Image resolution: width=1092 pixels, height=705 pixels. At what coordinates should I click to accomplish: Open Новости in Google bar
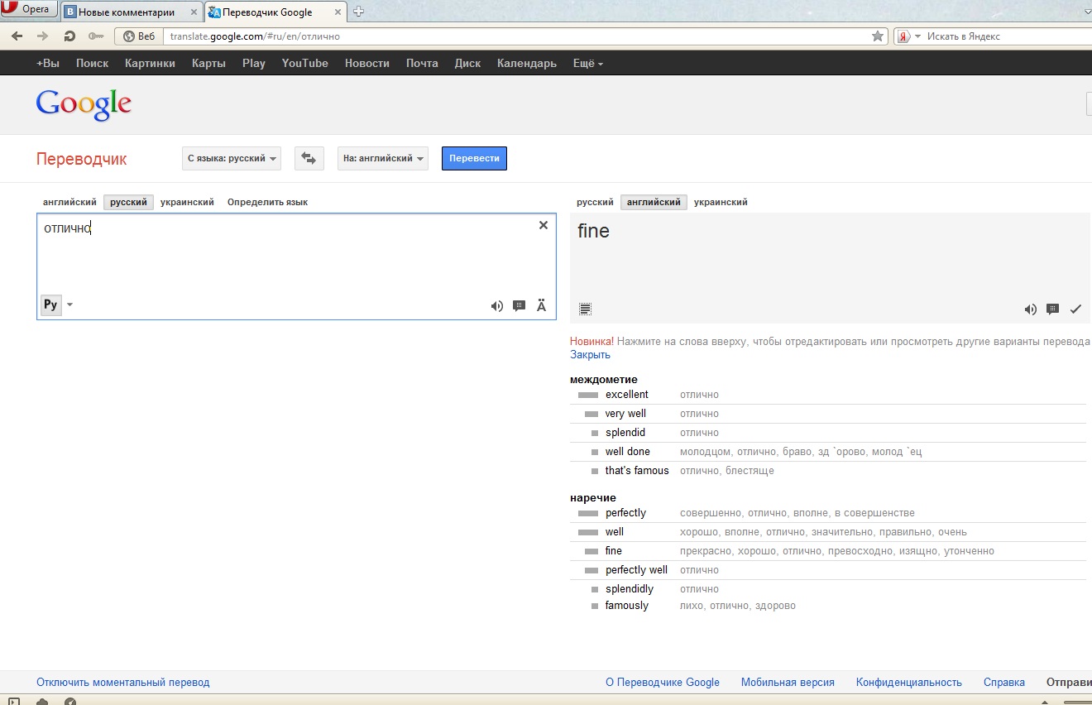[x=367, y=63]
